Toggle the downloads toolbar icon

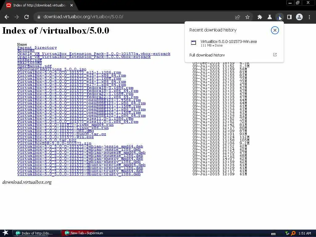(280, 17)
